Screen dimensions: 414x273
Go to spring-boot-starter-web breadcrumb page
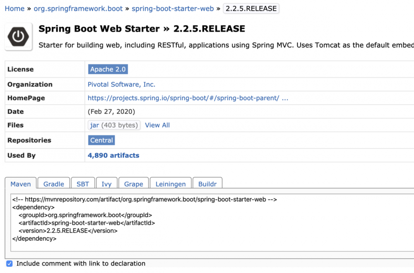pos(173,8)
